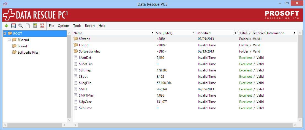Click the arrow beside Status column header
Image resolution: width=305 pixels, height=130 pixels.
(295, 33)
